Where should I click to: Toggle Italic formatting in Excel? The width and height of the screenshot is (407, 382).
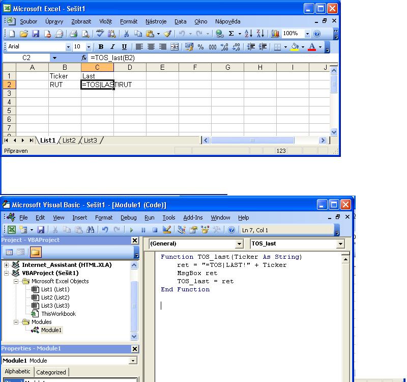pos(112,47)
